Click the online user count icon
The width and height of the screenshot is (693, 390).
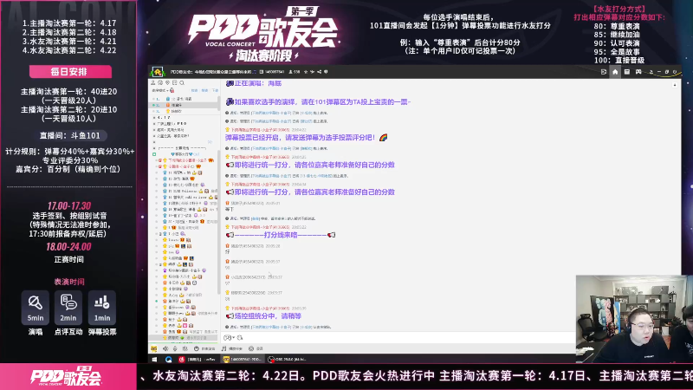pos(290,72)
